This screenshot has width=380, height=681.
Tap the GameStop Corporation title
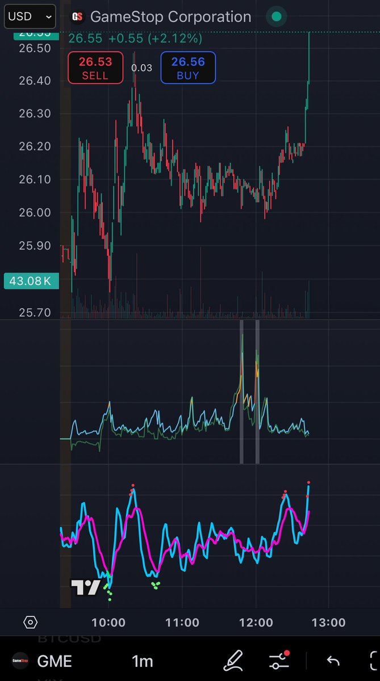tap(171, 17)
